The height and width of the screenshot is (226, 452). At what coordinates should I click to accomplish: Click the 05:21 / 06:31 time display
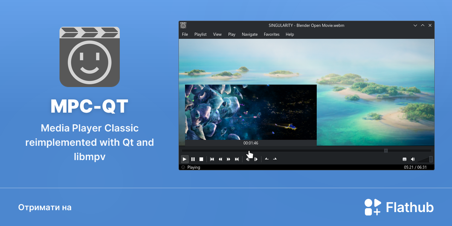[415, 167]
